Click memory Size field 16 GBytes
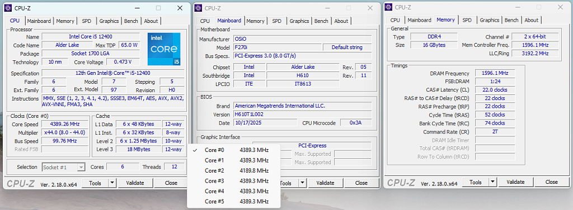This screenshot has height=210, width=573. point(434,45)
